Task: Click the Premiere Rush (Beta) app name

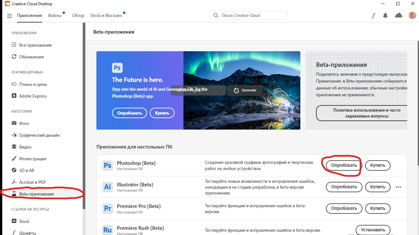Action: point(140,228)
